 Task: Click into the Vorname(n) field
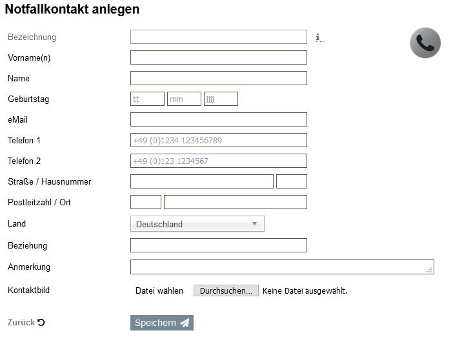[218, 57]
